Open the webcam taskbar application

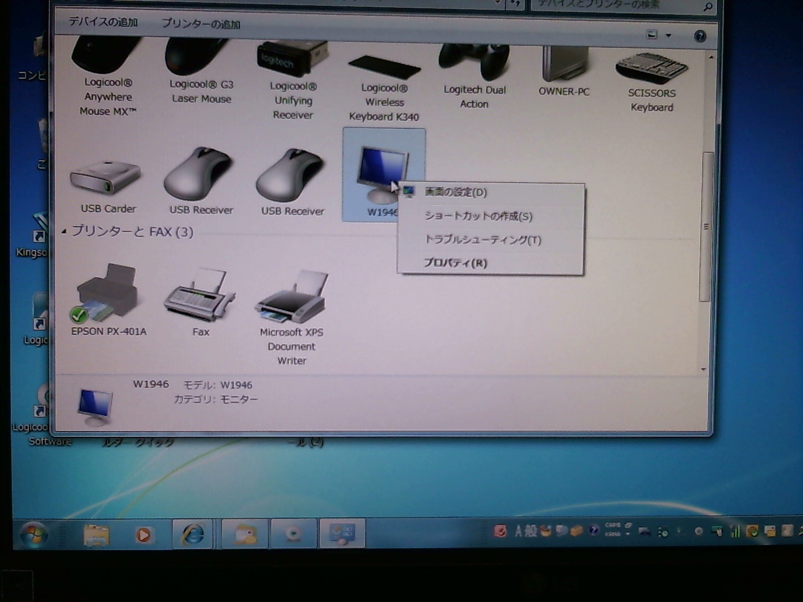[293, 534]
